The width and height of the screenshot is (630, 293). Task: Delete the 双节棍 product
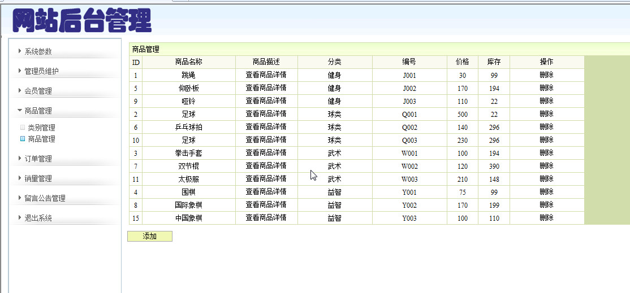[546, 165]
